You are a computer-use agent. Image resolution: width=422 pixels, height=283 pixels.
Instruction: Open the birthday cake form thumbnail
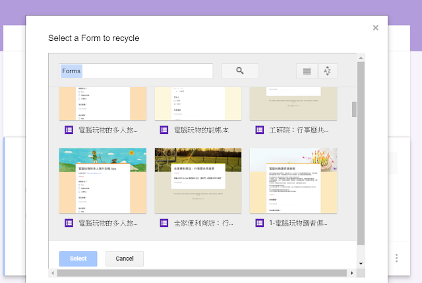pyautogui.click(x=293, y=180)
